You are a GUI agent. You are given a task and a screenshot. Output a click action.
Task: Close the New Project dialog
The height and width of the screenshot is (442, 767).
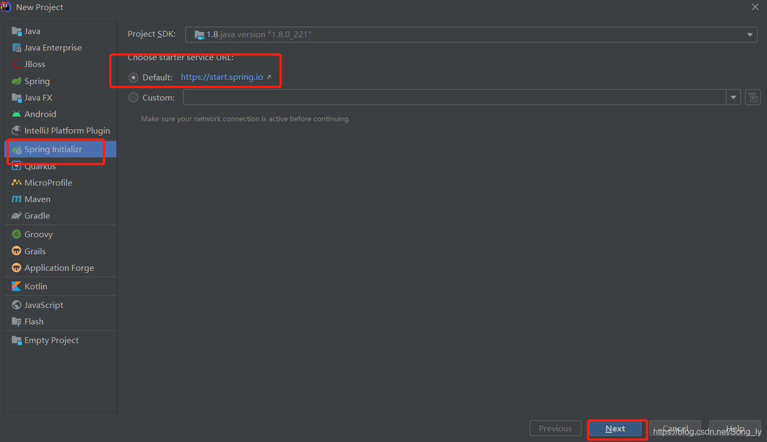755,7
